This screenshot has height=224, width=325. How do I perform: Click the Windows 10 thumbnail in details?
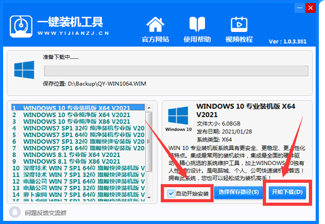tap(179, 115)
